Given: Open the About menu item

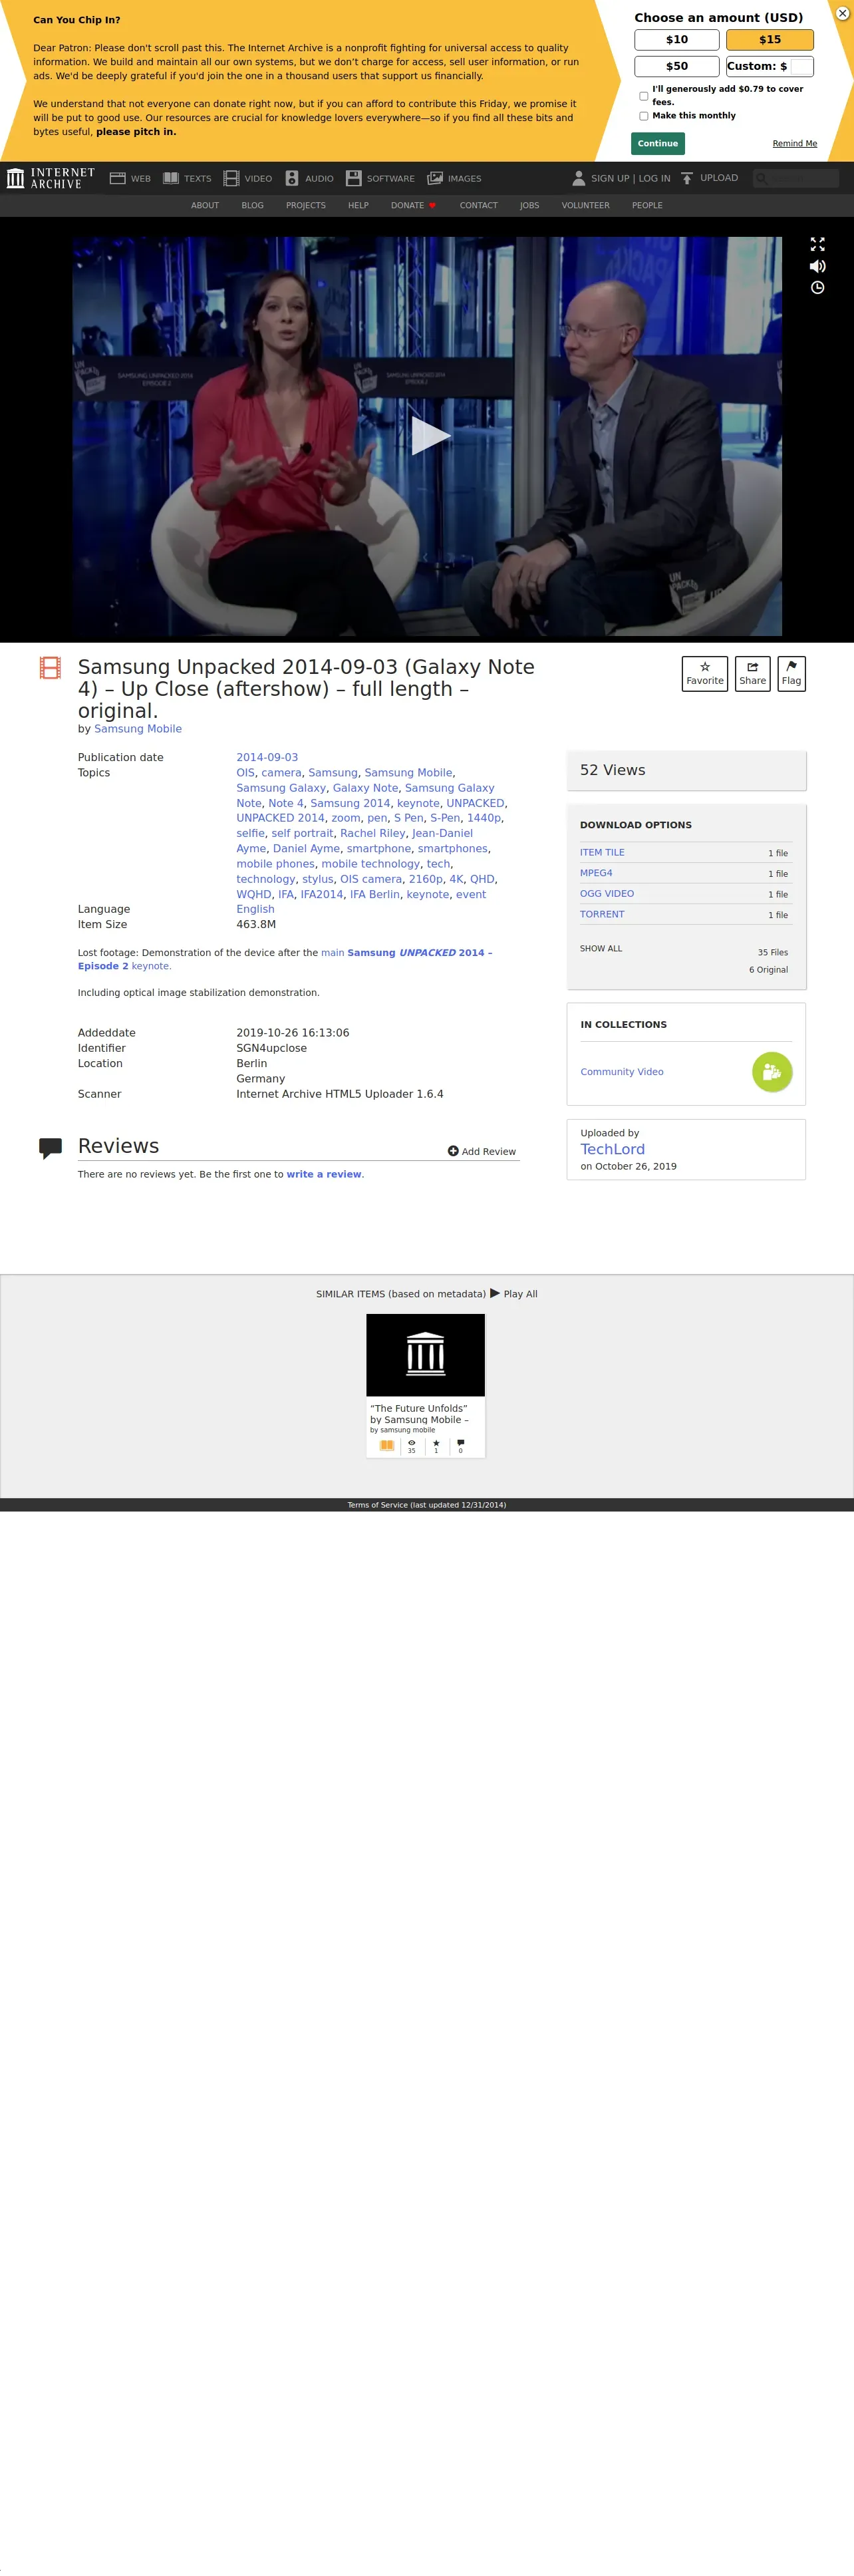Looking at the screenshot, I should click(205, 206).
